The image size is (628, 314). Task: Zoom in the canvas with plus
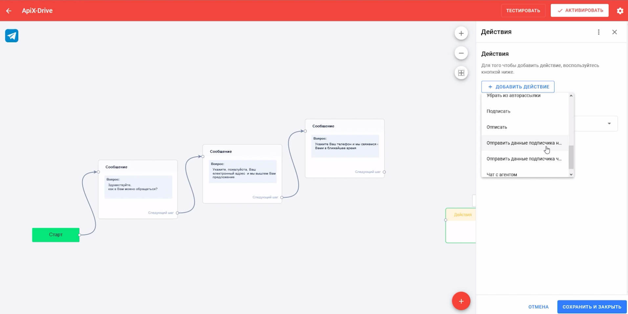click(x=461, y=33)
